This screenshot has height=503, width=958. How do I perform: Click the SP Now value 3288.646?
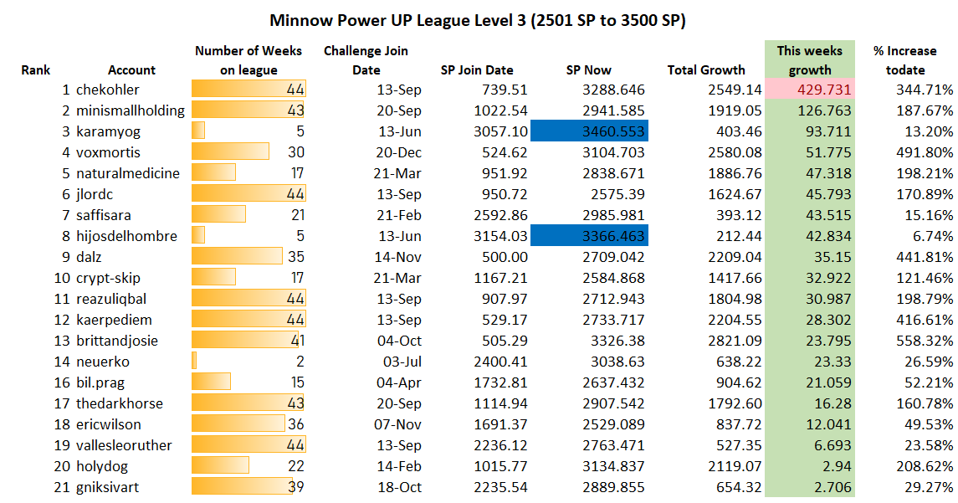point(613,90)
